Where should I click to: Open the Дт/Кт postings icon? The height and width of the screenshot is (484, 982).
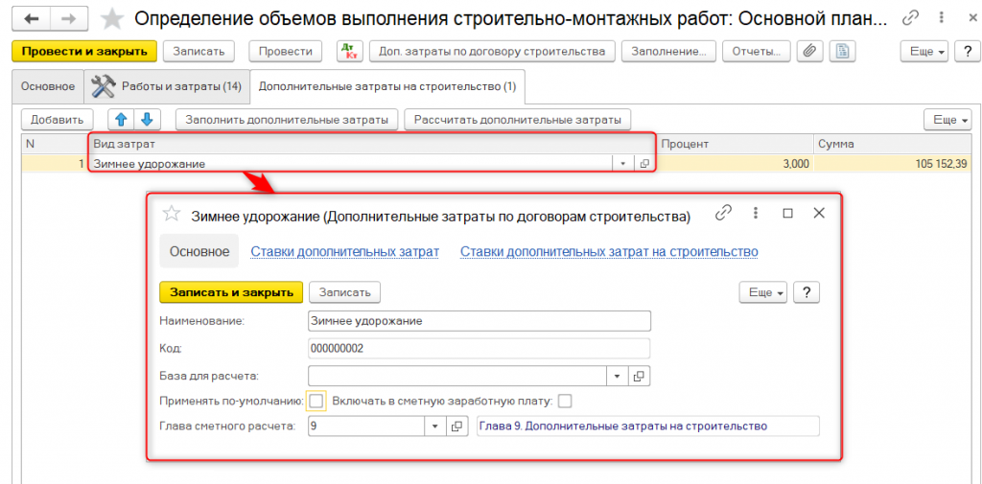(x=351, y=52)
